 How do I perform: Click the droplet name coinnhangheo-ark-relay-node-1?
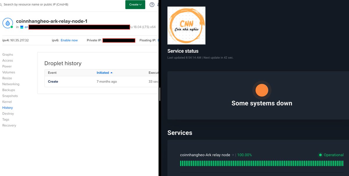coord(51,21)
